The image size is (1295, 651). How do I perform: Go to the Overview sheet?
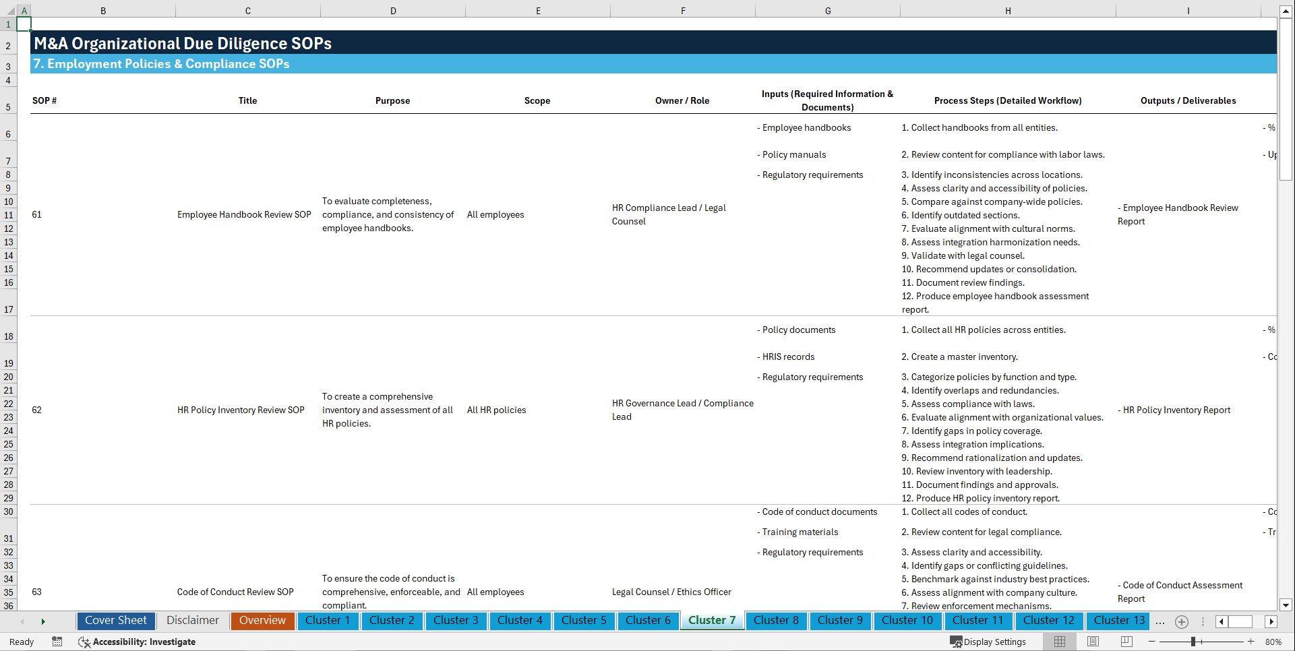coord(262,621)
